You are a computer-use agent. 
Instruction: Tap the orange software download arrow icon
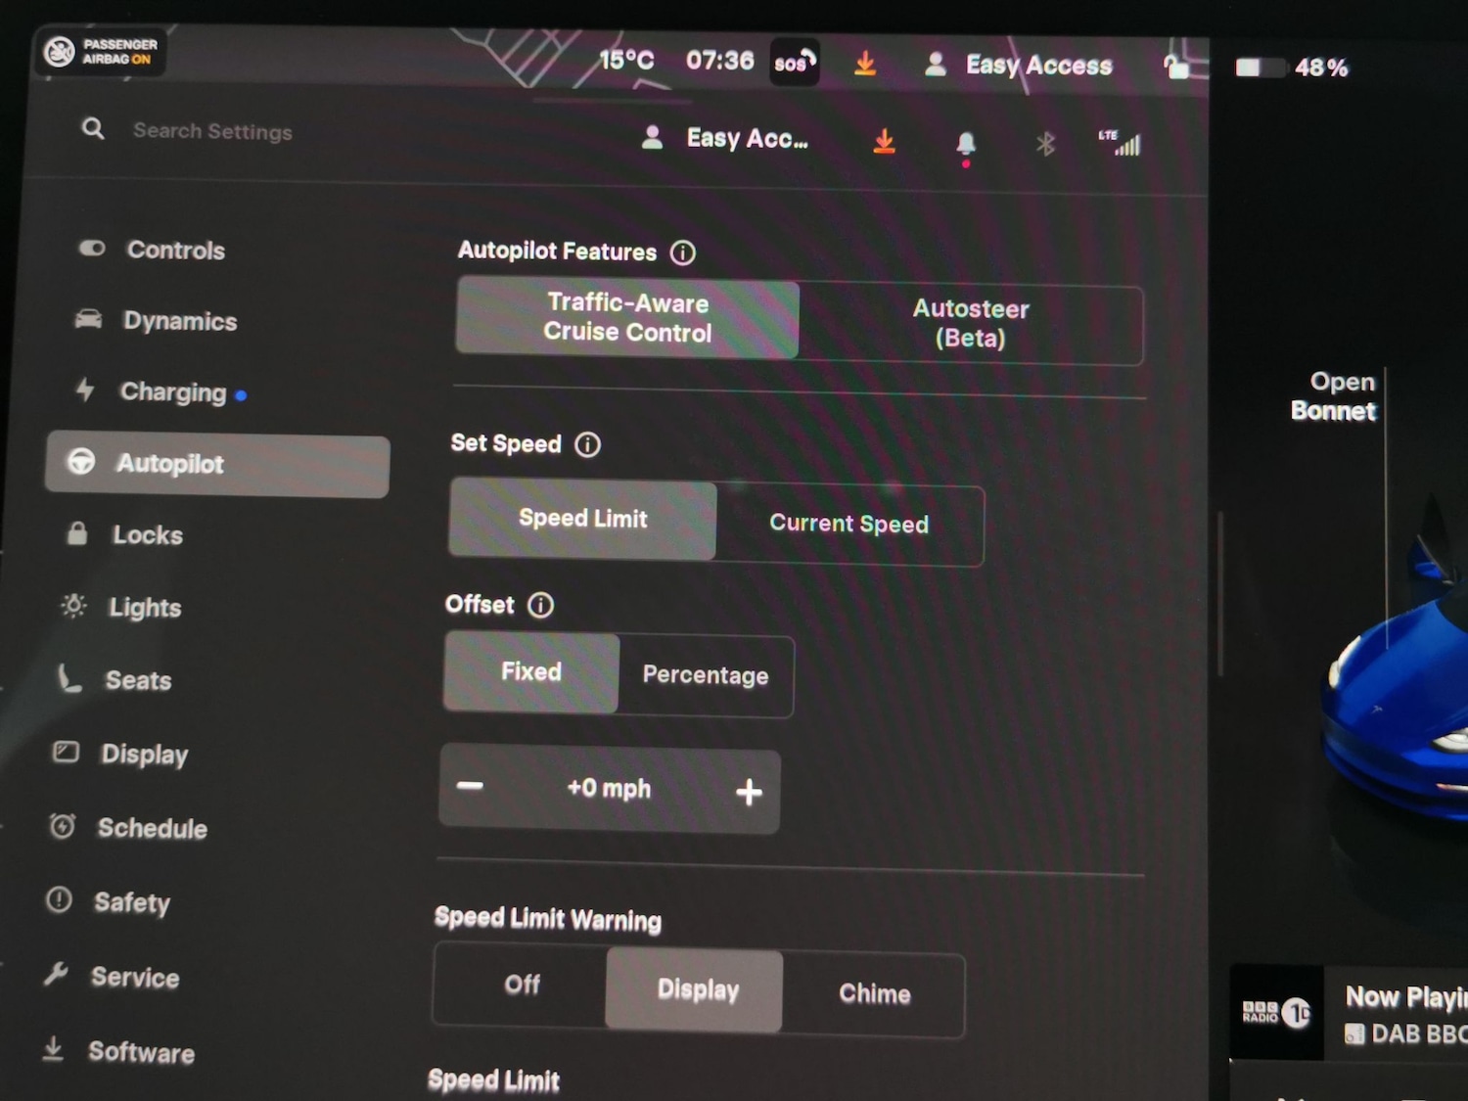884,142
